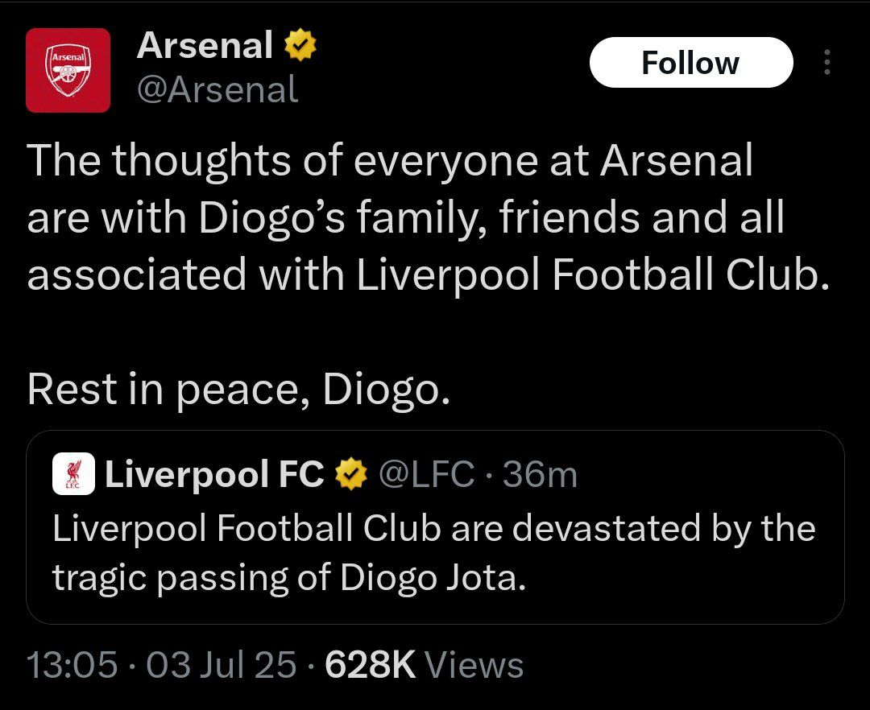Image resolution: width=870 pixels, height=710 pixels.
Task: Open the Liverpool FC account name
Action: (x=214, y=475)
